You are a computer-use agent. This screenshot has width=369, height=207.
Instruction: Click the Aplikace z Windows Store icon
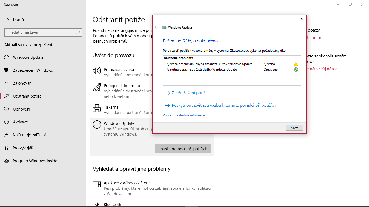97,184
